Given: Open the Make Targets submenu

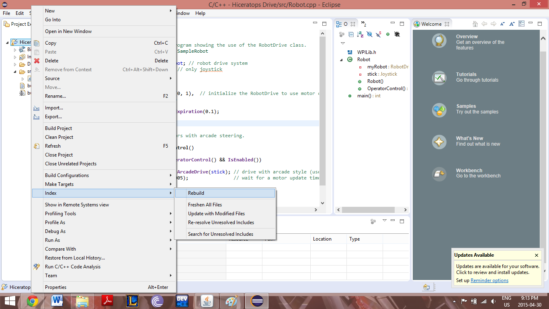Looking at the screenshot, I should pos(104,184).
